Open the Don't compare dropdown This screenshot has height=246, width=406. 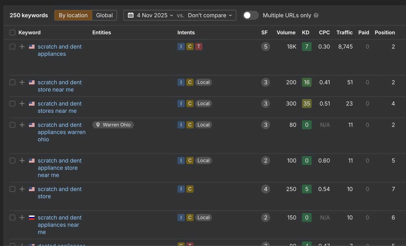[x=210, y=15]
